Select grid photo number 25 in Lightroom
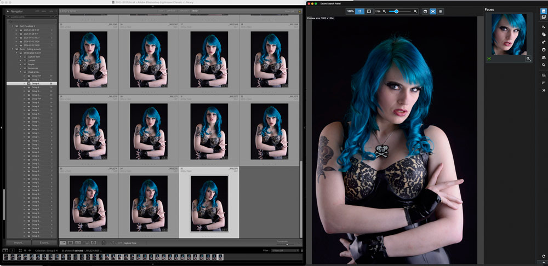The image size is (548, 266). pos(88,59)
